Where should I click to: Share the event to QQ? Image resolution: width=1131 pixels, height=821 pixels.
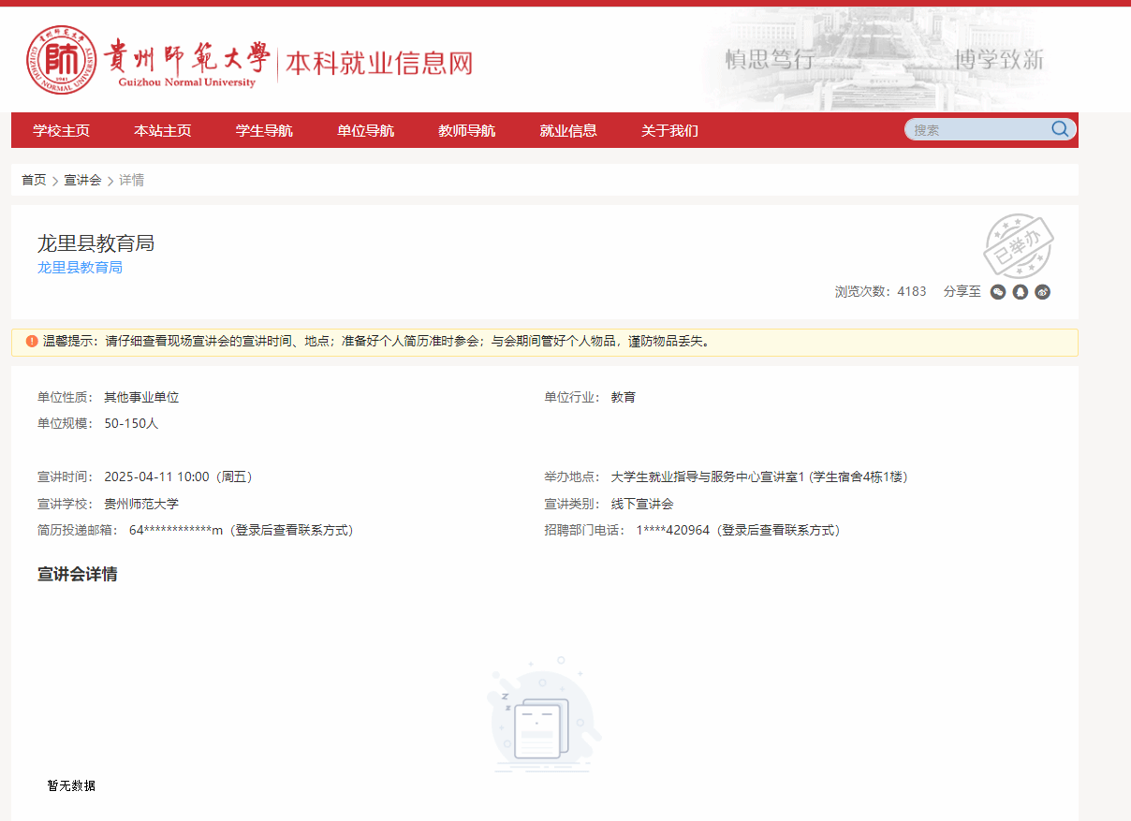coord(1021,292)
